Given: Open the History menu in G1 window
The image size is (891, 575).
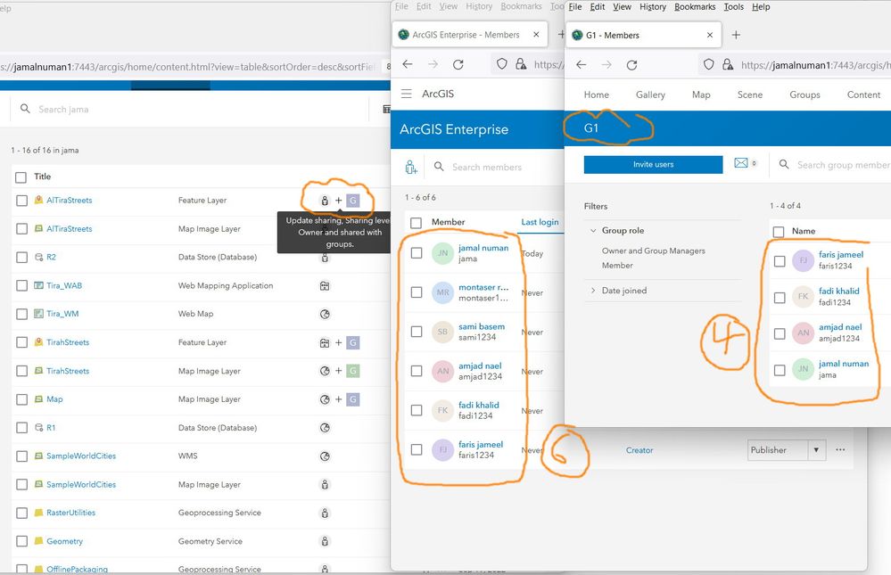Looking at the screenshot, I should 652,7.
